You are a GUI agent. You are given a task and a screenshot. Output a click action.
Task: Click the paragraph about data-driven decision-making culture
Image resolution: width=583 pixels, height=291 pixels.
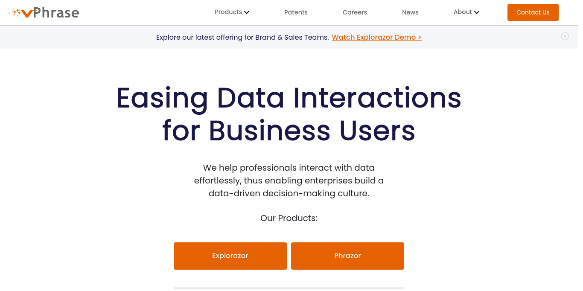click(x=289, y=180)
